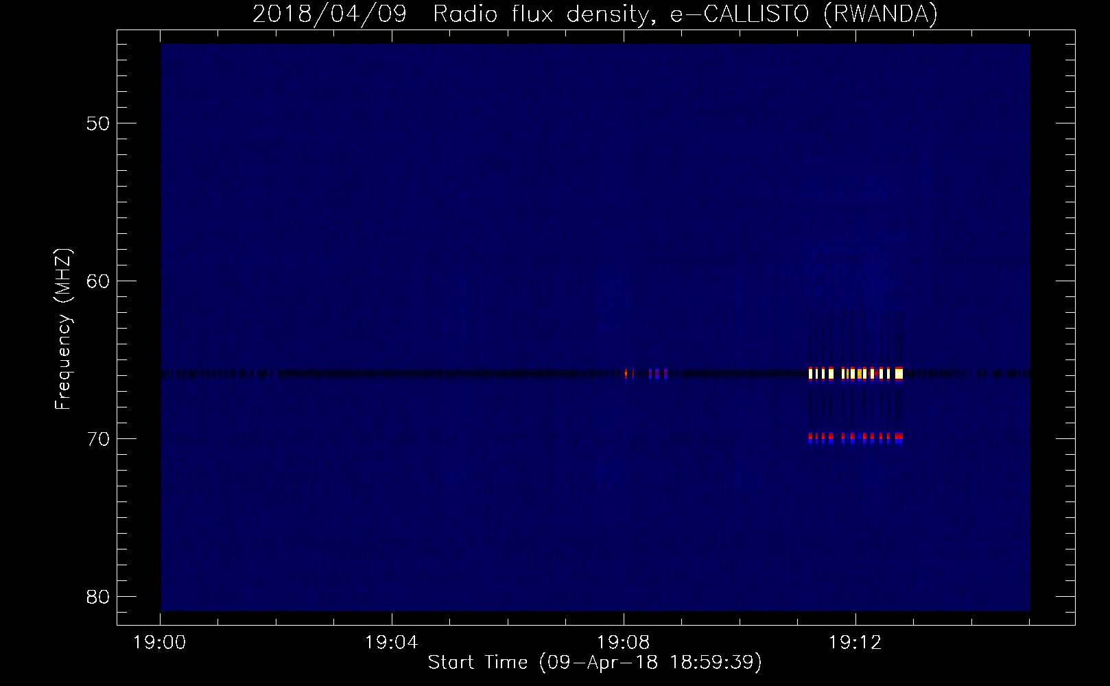Image resolution: width=1110 pixels, height=686 pixels.
Task: Click the 80 frequency tick label
Action: [98, 597]
